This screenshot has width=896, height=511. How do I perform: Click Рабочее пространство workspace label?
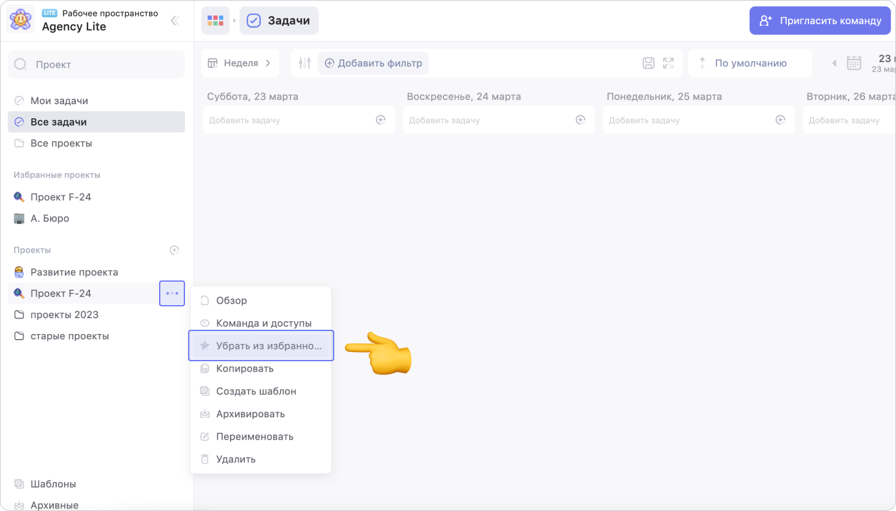pos(110,13)
